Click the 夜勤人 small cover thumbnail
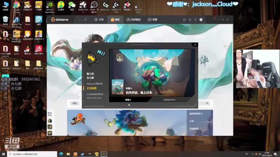 click(118, 87)
